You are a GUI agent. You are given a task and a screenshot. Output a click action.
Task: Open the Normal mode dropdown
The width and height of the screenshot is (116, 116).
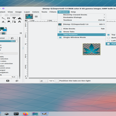[4, 38]
